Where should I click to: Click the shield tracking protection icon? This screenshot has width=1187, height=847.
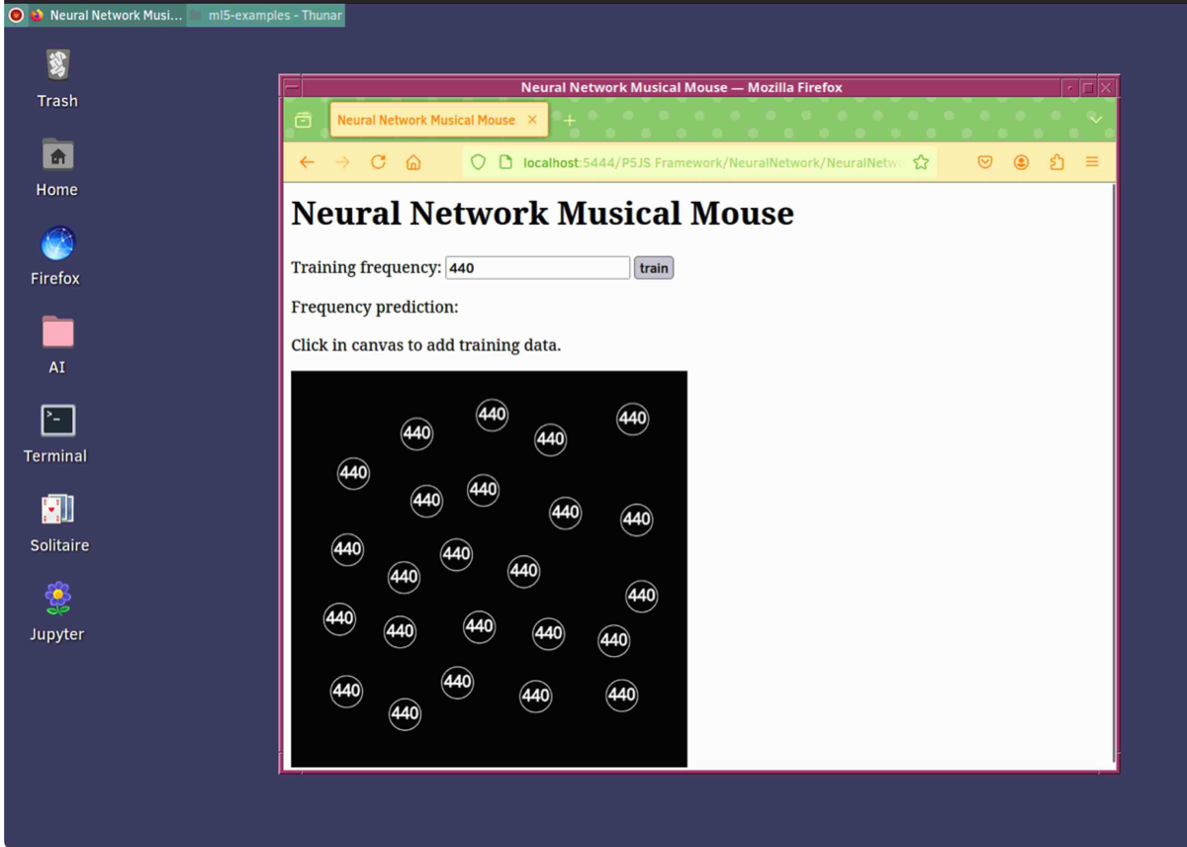click(x=478, y=162)
